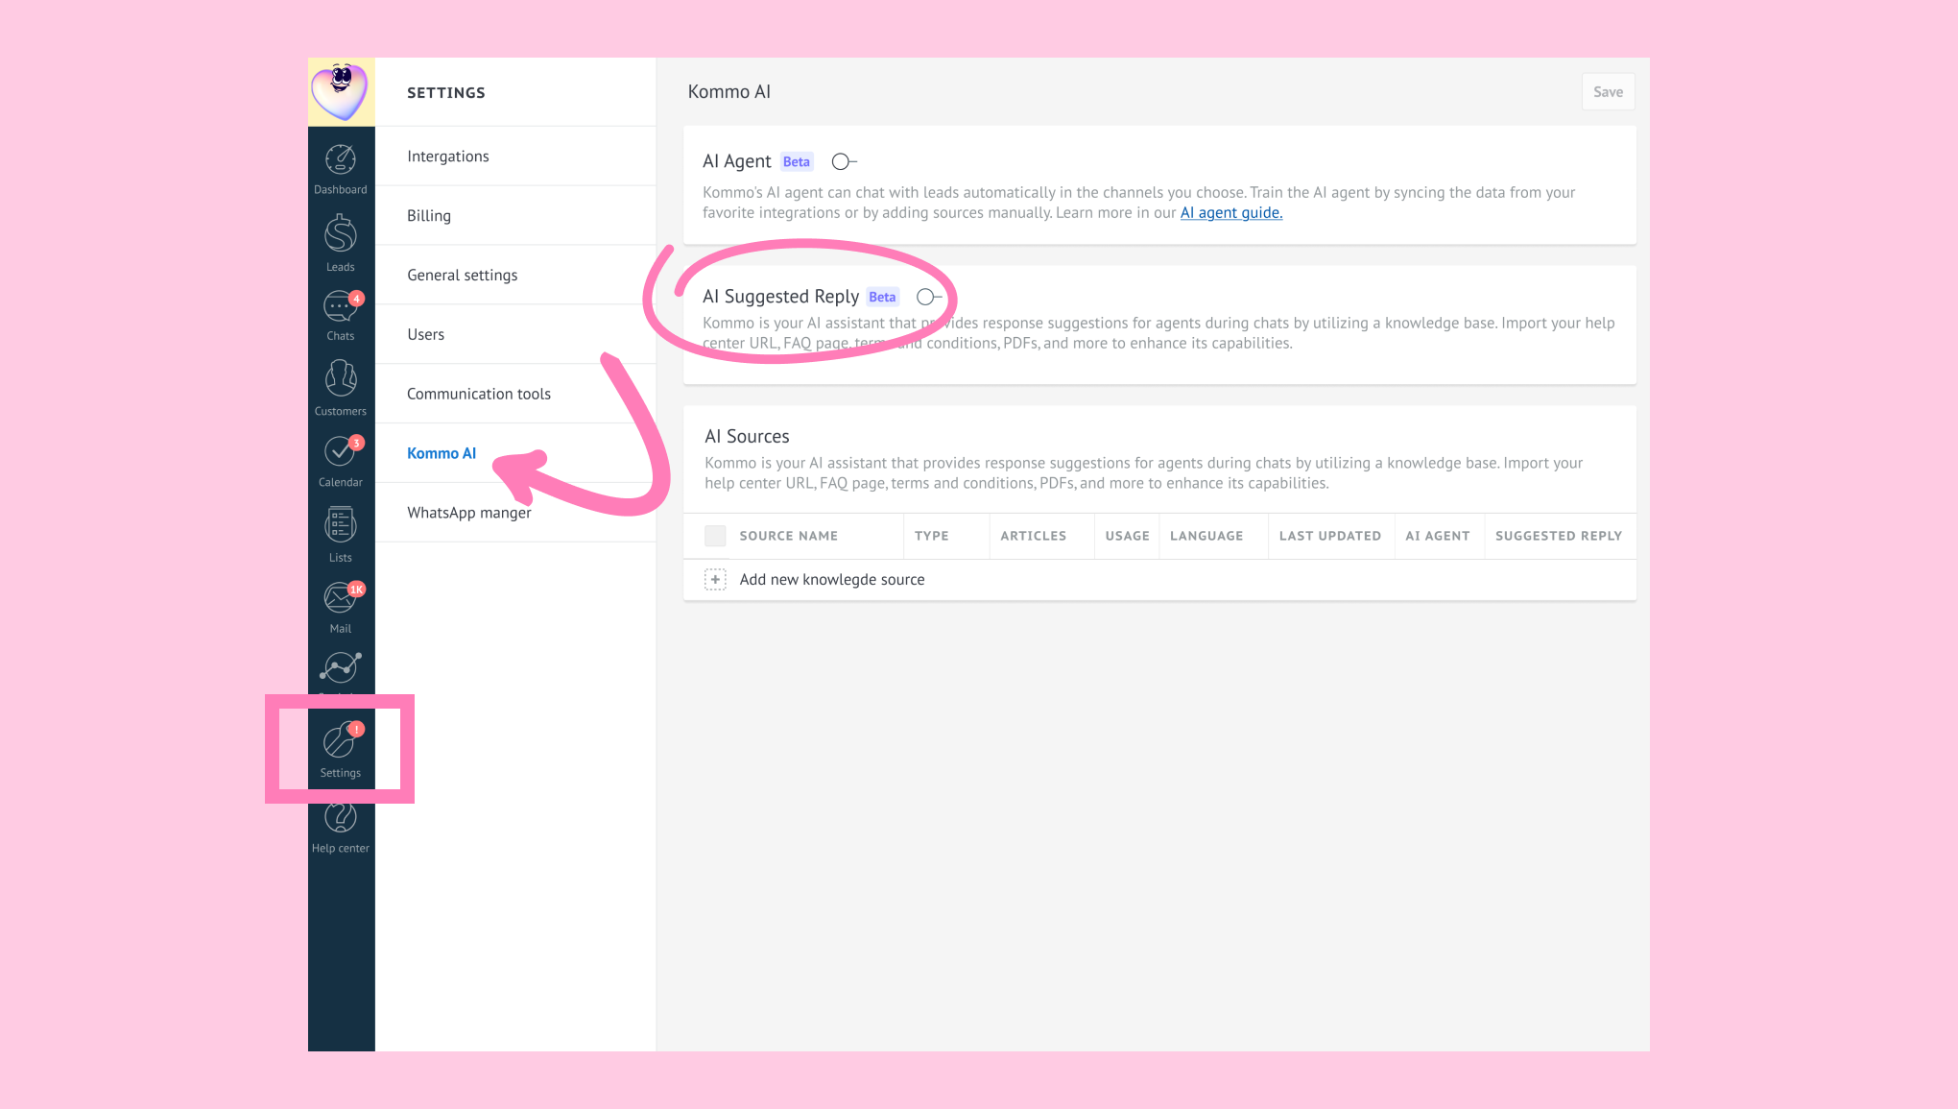
Task: Click the AI Agent section title
Action: tap(737, 161)
